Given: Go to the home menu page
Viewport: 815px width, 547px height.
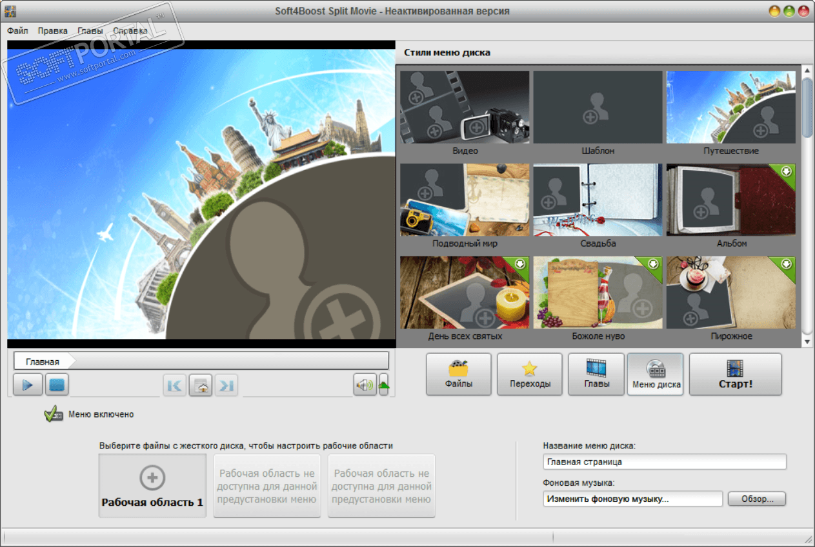Looking at the screenshot, I should [201, 386].
